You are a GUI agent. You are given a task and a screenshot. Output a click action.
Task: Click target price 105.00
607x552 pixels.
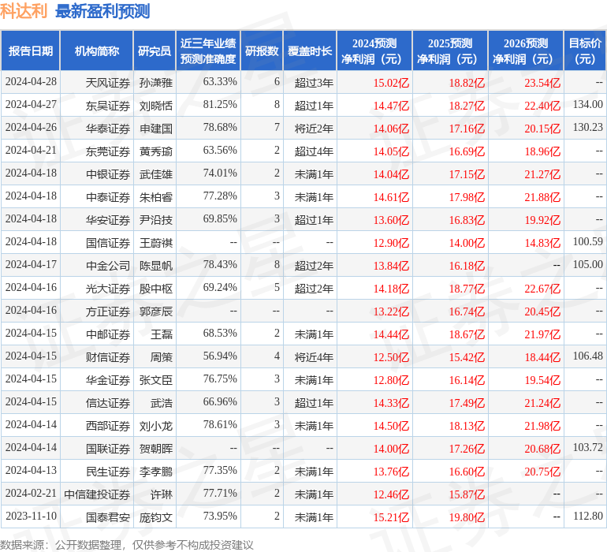(x=587, y=265)
